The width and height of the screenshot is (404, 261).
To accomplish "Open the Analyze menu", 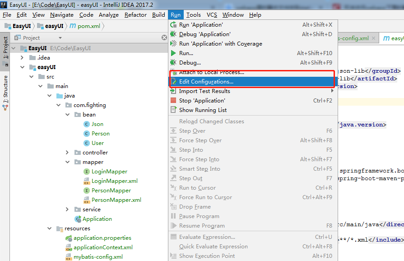I will pyautogui.click(x=109, y=15).
